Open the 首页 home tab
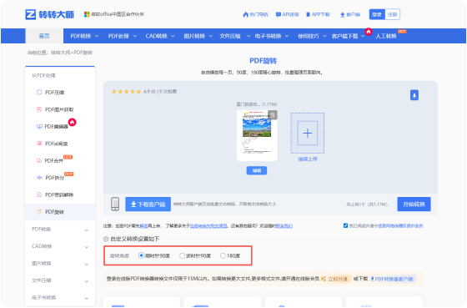The width and height of the screenshot is (467, 308). (44, 36)
